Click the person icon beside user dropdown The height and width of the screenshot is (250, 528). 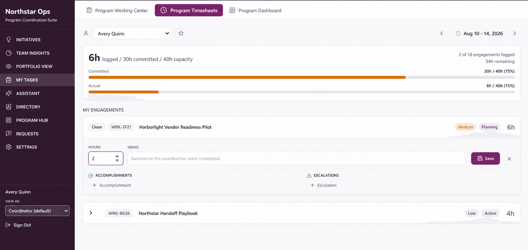(86, 33)
